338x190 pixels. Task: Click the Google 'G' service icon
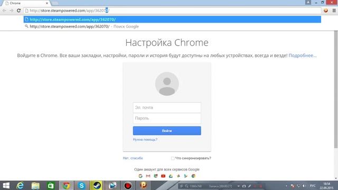point(140,176)
